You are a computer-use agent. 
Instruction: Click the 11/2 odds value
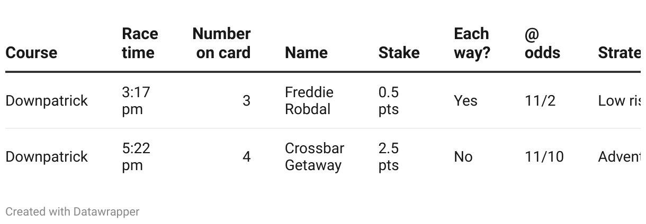(540, 101)
